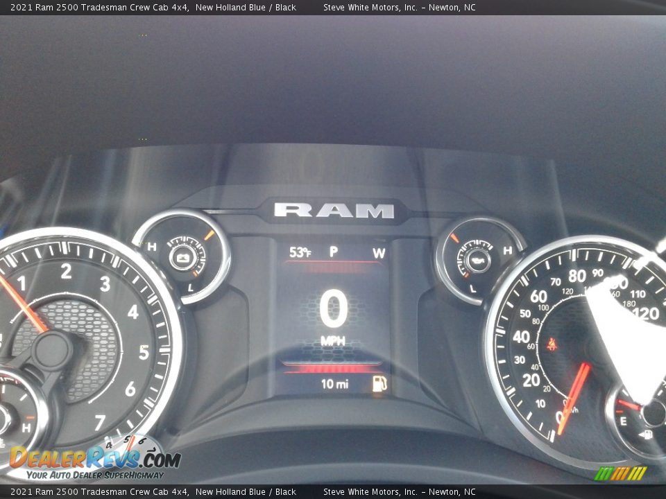Click the 53°F outside temperature reading
Image resolution: width=666 pixels, height=499 pixels.
(x=300, y=252)
